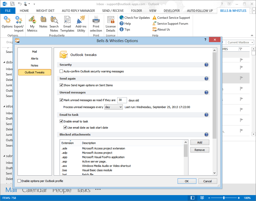Collapse the info@ mailbox folder tree

[4, 107]
